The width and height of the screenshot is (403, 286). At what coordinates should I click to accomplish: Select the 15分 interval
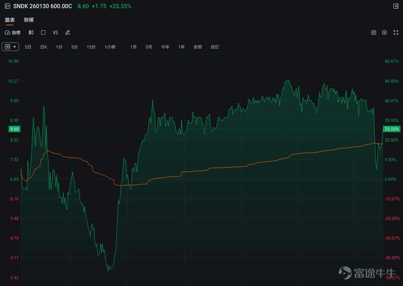(x=91, y=47)
